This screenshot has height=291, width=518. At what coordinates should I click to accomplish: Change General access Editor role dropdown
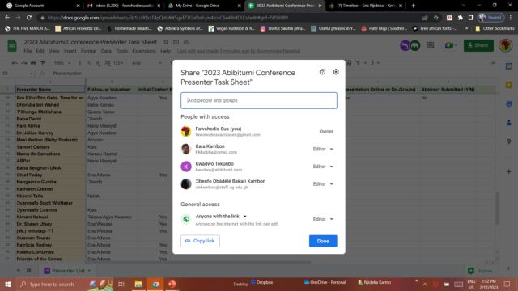[x=323, y=219]
